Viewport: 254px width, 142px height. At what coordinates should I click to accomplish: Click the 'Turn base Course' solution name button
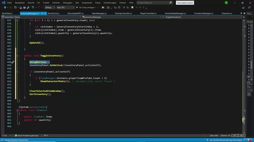[185, 3]
